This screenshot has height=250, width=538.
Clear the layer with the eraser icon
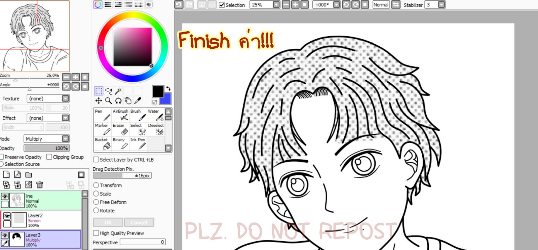[x=29, y=184]
